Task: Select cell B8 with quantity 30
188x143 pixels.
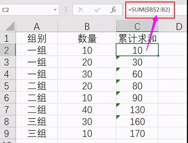Action: click(87, 121)
